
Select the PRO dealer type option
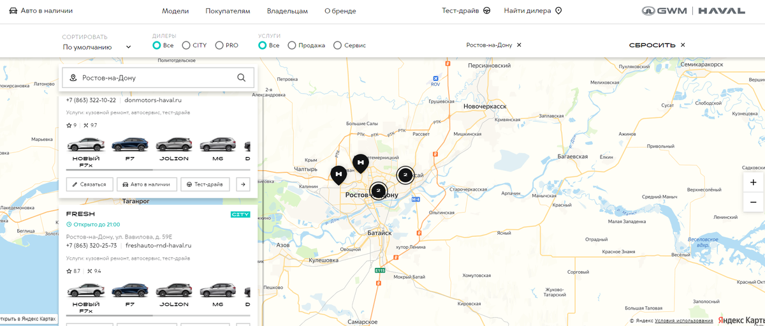coord(227,45)
